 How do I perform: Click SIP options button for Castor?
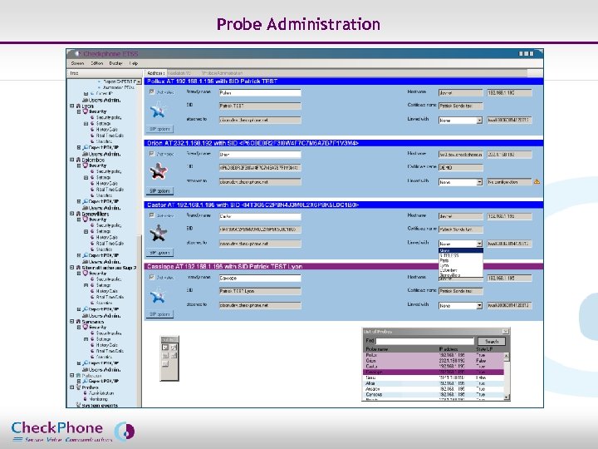(159, 253)
